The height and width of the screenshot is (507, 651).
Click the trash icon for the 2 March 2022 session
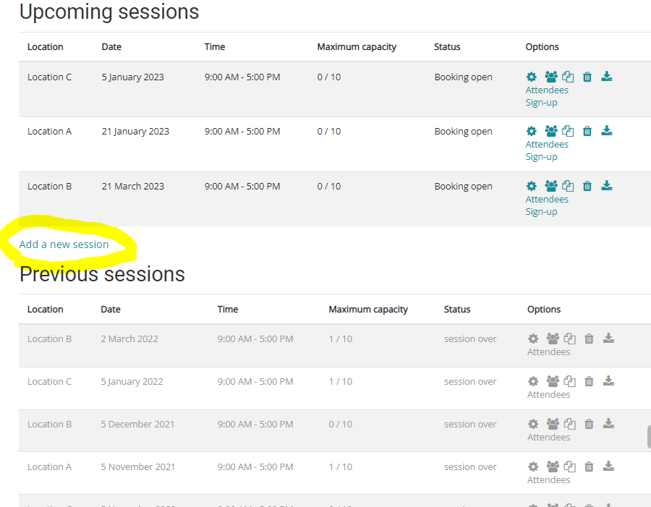pyautogui.click(x=589, y=338)
